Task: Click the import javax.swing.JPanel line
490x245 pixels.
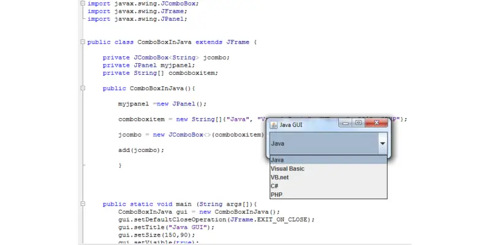Action: click(137, 19)
